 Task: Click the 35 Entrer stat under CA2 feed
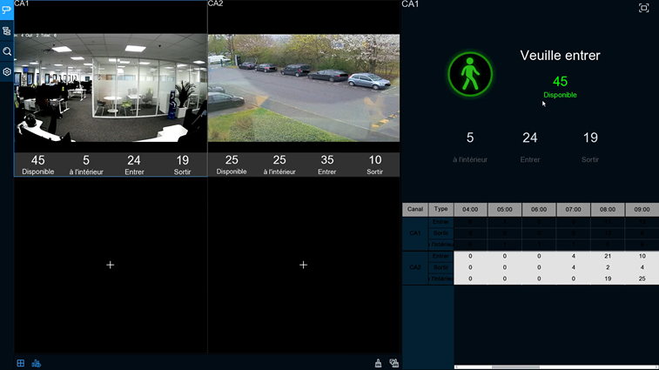(327, 165)
